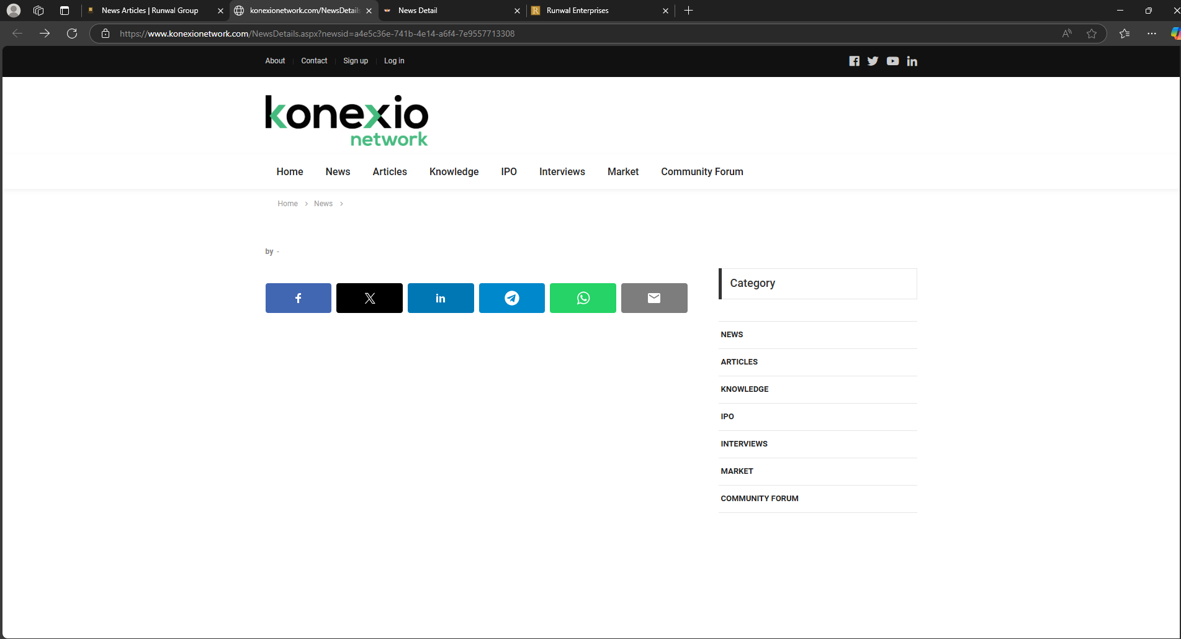Add this page to favorites star

1092,34
